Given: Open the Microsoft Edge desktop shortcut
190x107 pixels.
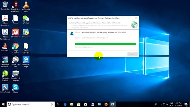Looking at the screenshot, I should point(26,62).
